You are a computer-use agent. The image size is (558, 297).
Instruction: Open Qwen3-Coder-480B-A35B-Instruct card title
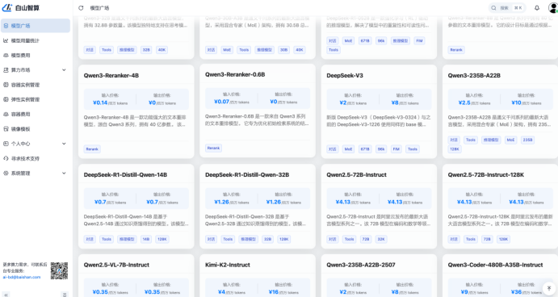495,265
